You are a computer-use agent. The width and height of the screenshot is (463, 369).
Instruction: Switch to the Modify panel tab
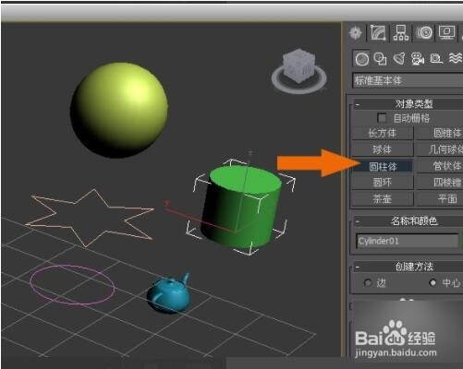pos(378,32)
